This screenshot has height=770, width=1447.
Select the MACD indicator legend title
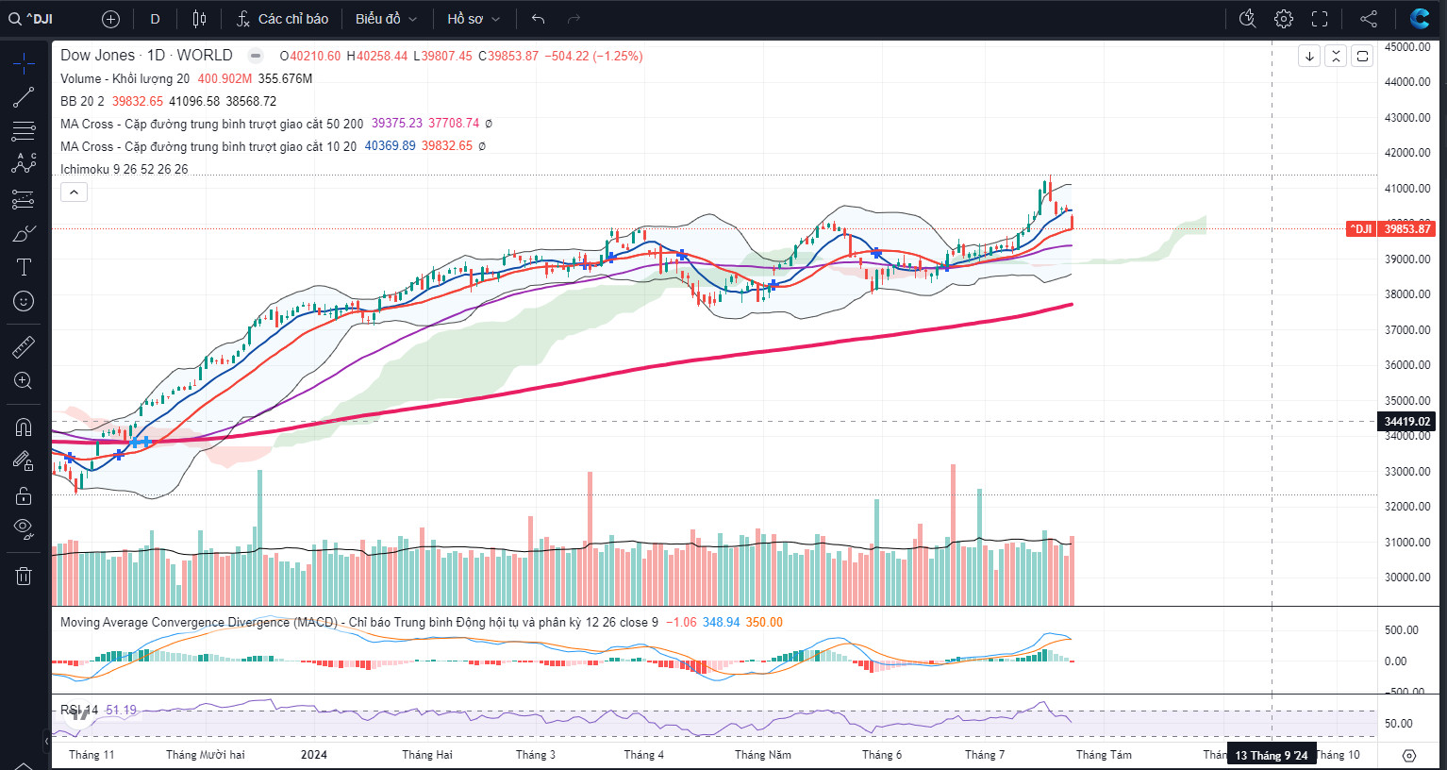coord(358,622)
